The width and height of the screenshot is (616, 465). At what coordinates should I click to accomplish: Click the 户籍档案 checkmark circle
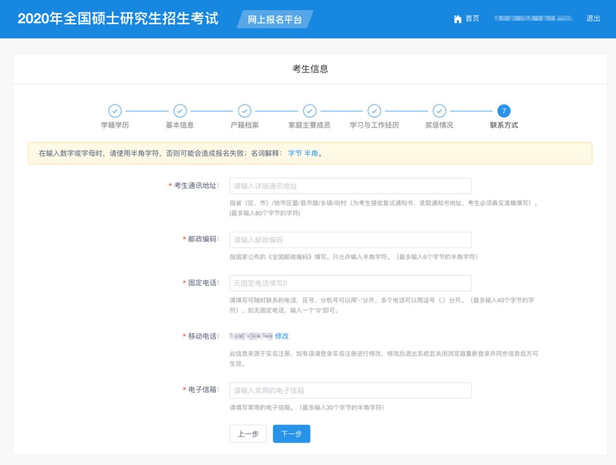[x=245, y=111]
